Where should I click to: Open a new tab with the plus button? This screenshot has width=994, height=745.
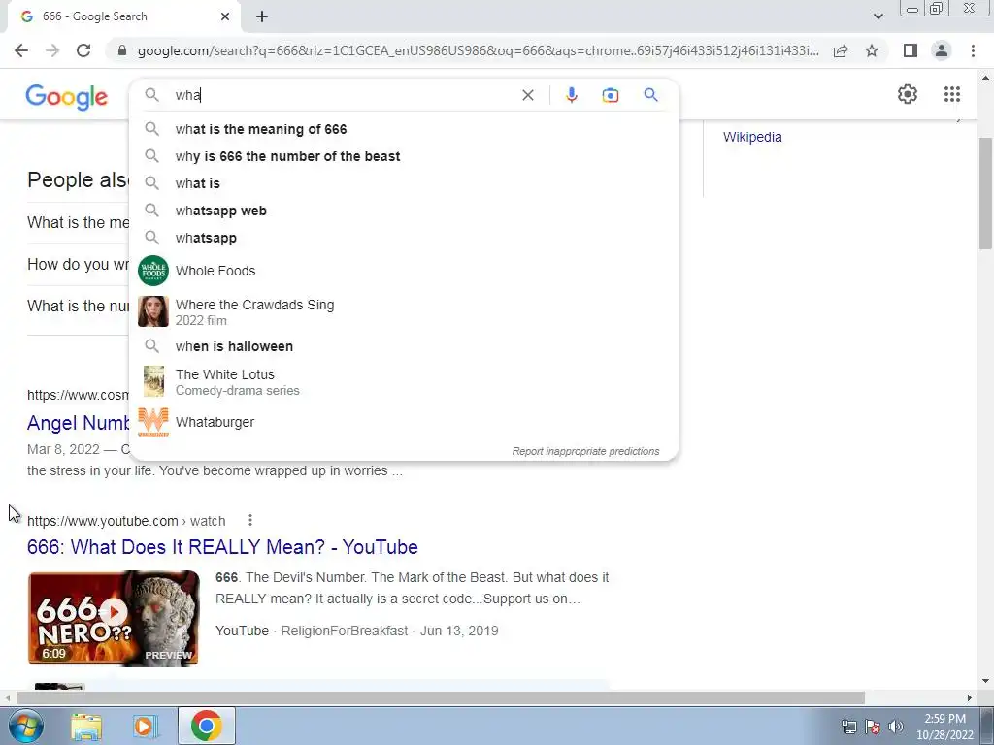[x=262, y=16]
